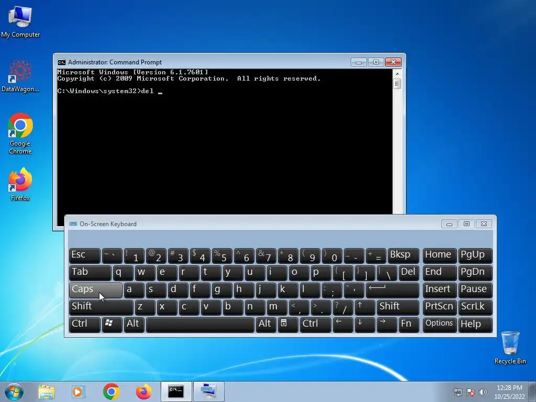Open DataWagon desktop shortcut

click(x=20, y=76)
